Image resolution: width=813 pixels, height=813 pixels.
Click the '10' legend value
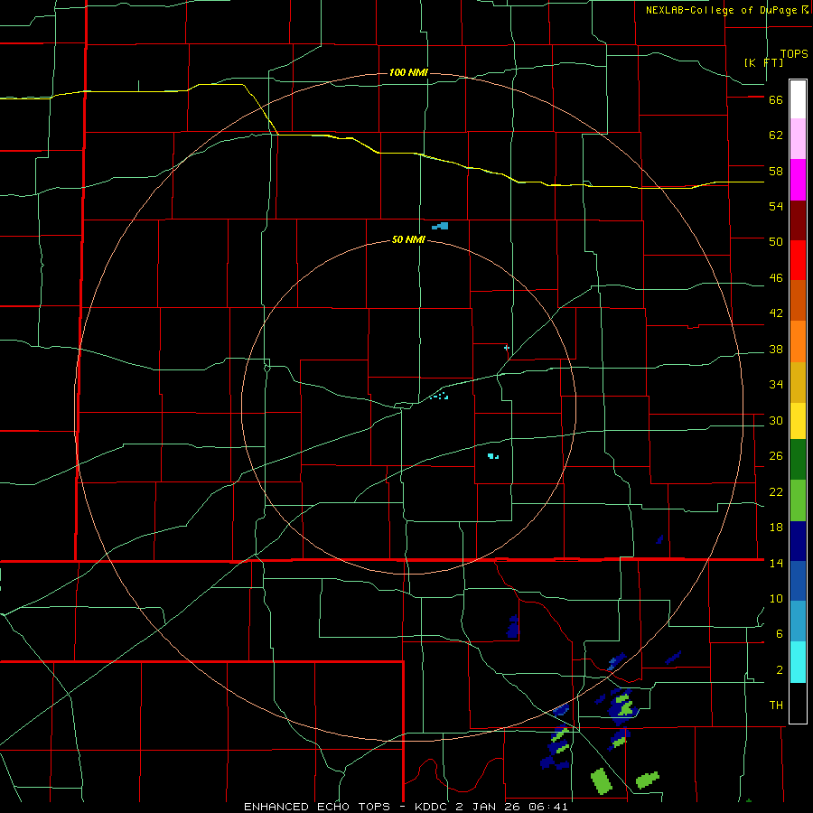click(x=776, y=598)
